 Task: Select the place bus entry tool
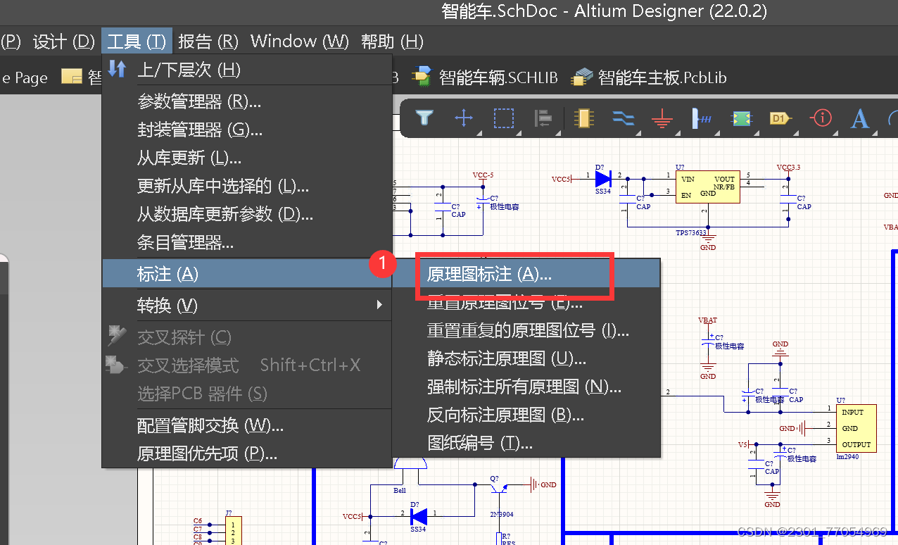(x=702, y=118)
